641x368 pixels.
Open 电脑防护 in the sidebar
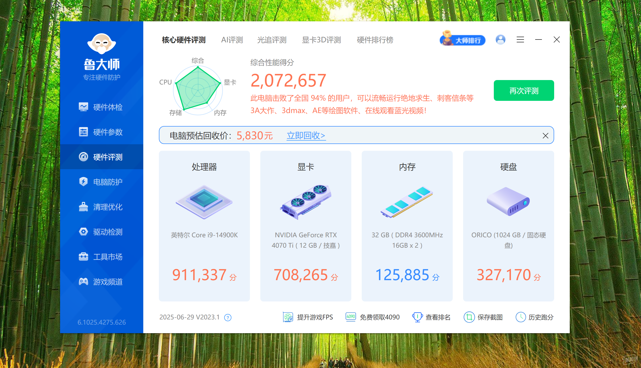(x=102, y=182)
